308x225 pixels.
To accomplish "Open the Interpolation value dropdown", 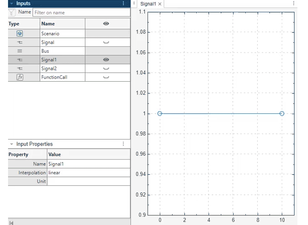I will (x=88, y=173).
